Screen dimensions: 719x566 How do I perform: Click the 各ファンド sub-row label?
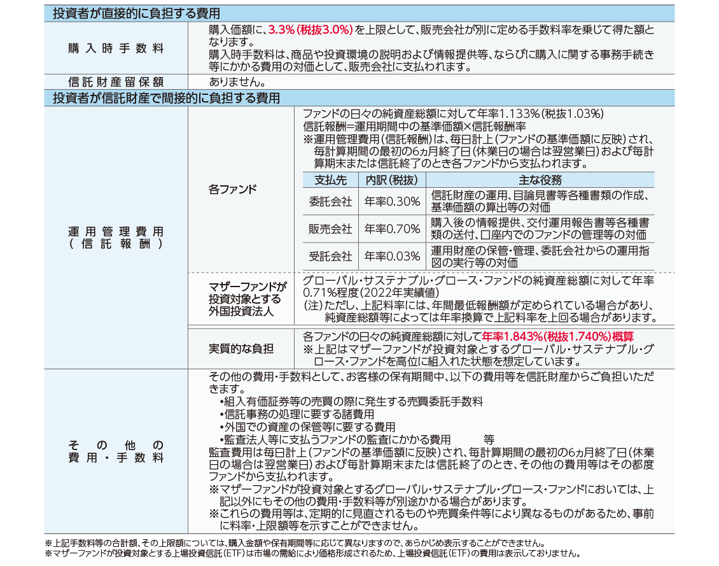click(x=233, y=189)
